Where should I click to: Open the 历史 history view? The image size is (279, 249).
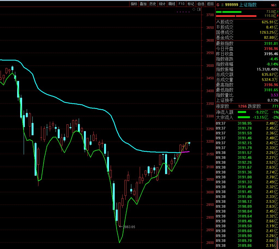click(x=153, y=4)
